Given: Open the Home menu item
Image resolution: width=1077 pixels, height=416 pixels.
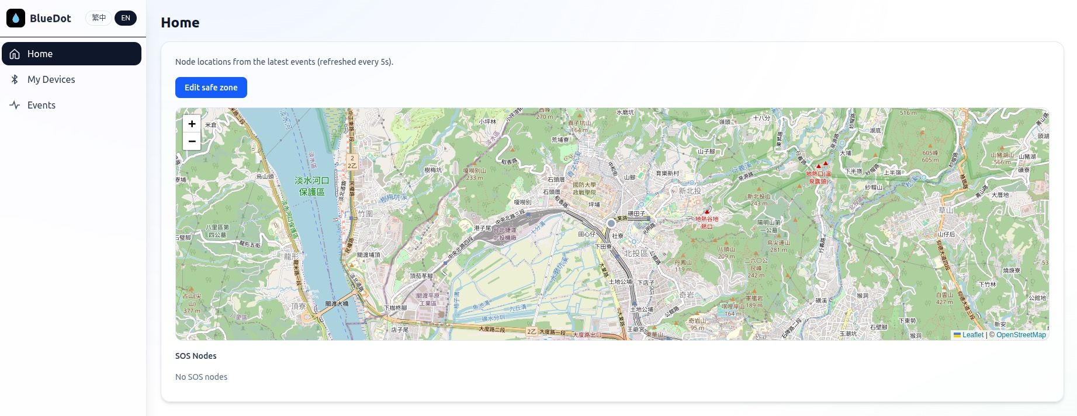Looking at the screenshot, I should coord(71,54).
